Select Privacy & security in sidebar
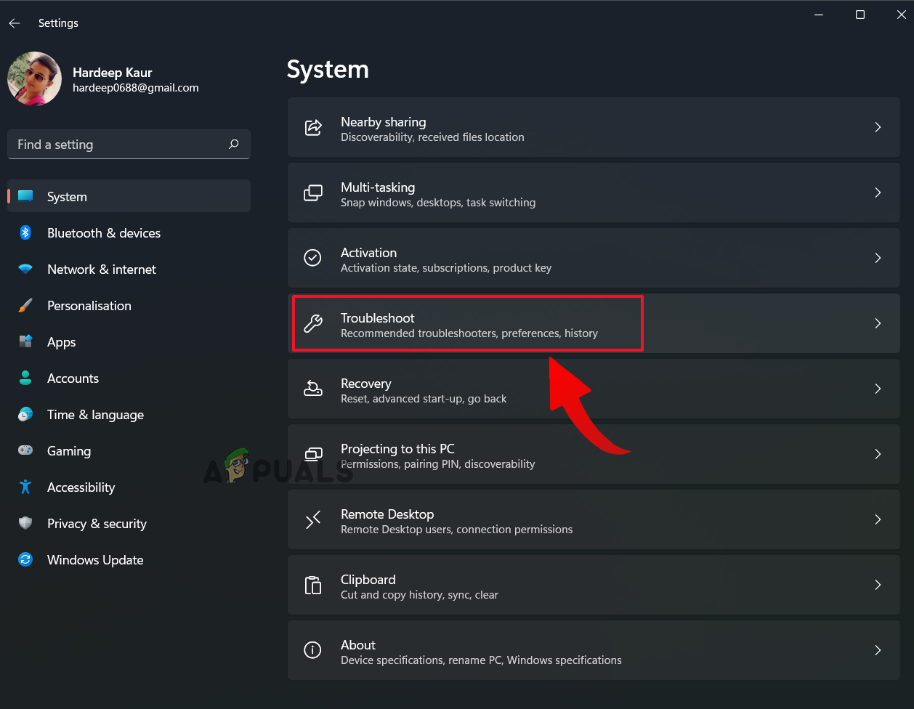Viewport: 914px width, 709px height. pos(97,524)
